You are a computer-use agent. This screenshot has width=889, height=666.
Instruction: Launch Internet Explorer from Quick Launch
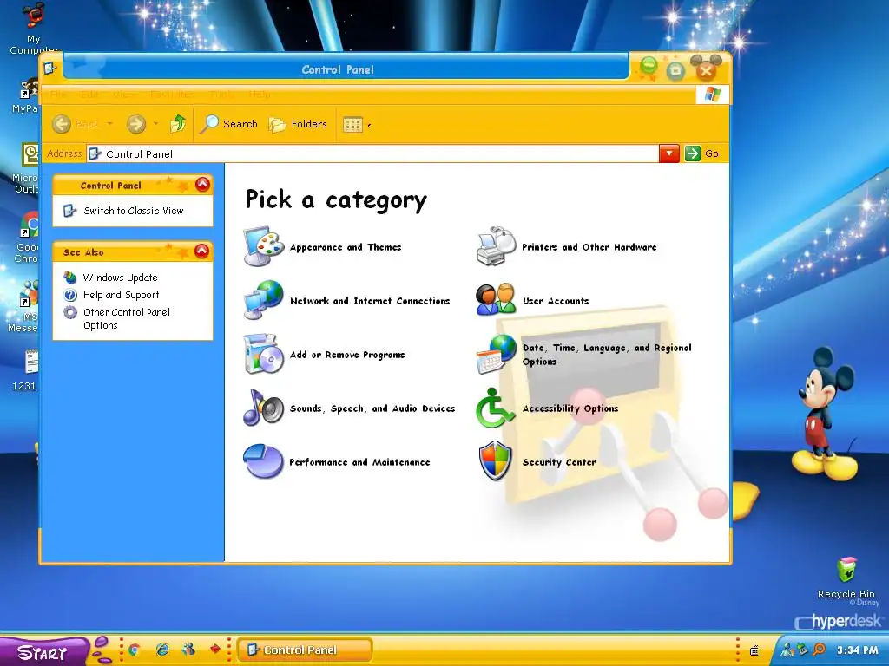pos(161,650)
